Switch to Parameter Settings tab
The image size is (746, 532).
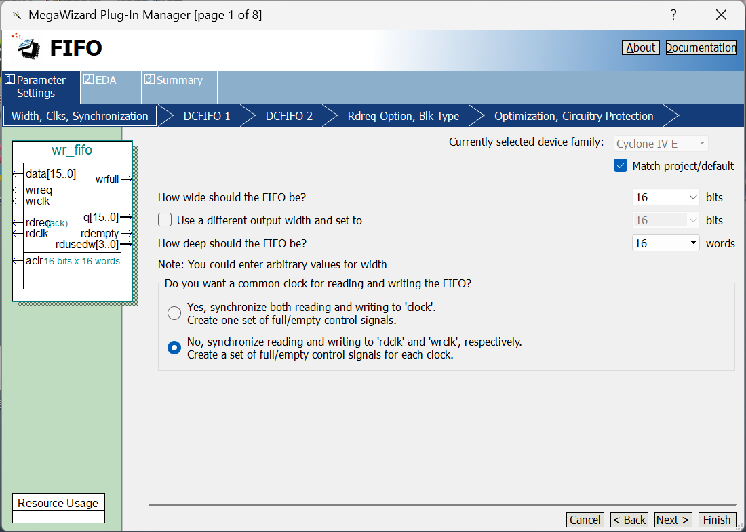pyautogui.click(x=41, y=87)
